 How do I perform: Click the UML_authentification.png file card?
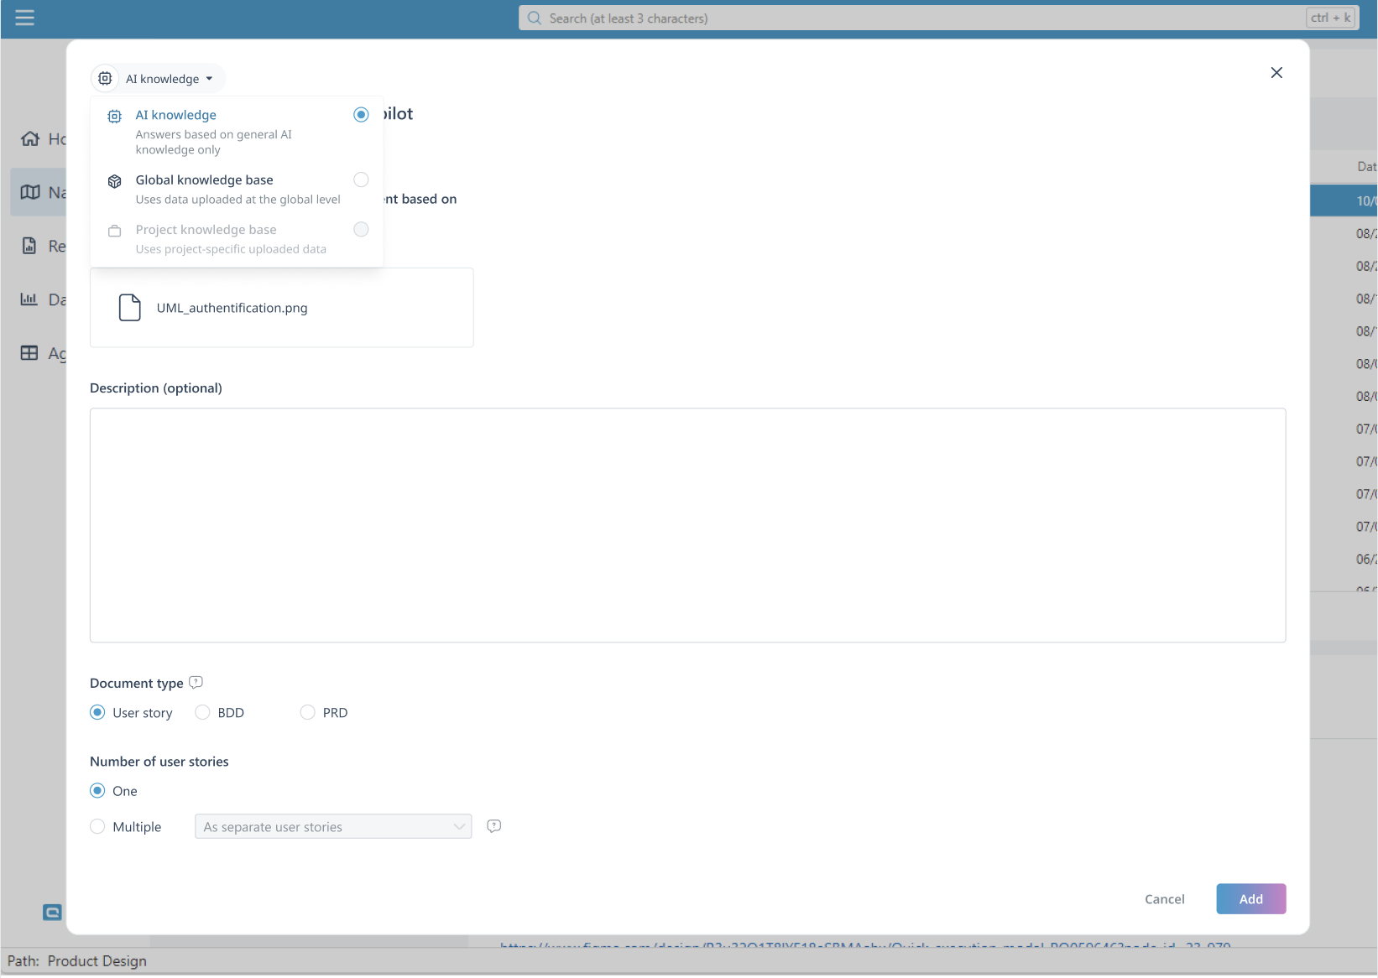281,308
